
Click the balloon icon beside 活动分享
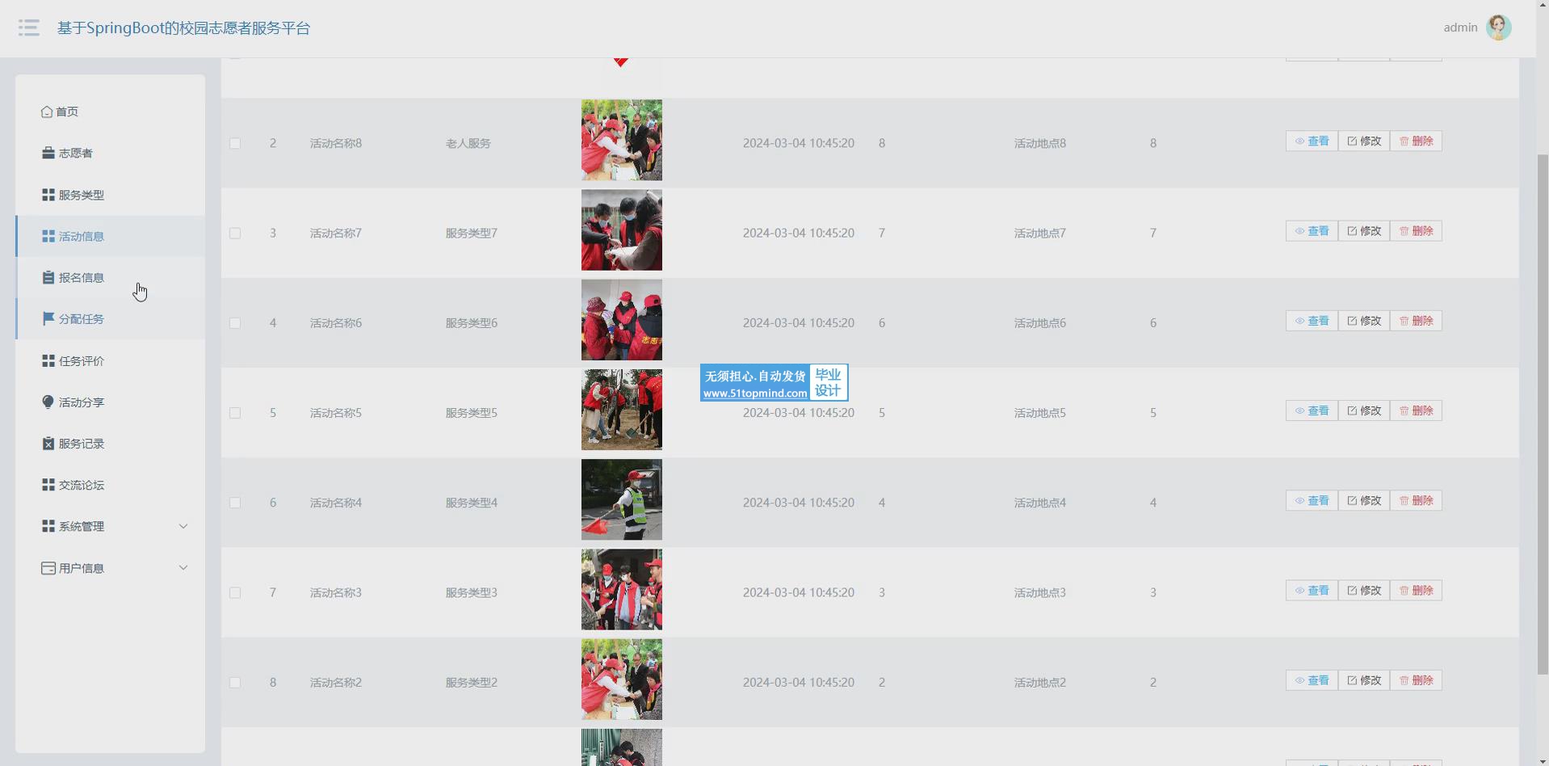click(48, 402)
